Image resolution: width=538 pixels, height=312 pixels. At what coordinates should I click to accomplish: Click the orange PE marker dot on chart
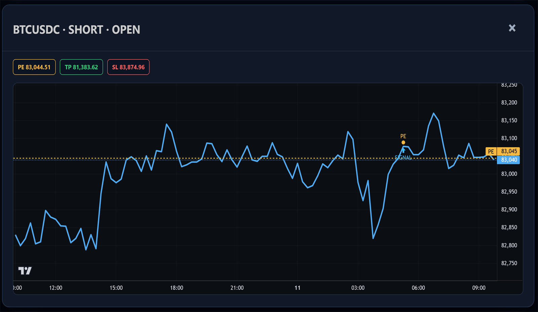click(403, 143)
